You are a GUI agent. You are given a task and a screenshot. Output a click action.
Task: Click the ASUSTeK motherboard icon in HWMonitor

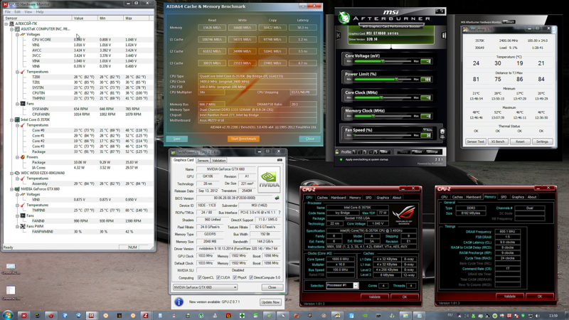point(17,28)
